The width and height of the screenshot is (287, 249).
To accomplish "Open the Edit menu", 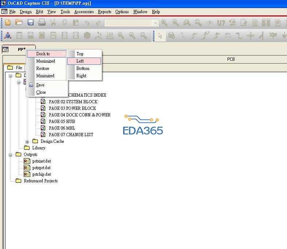I will coord(39,12).
